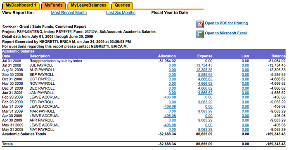The image size is (289, 150).
Task: Open to PDF for Printing link
Action: [x=226, y=23]
